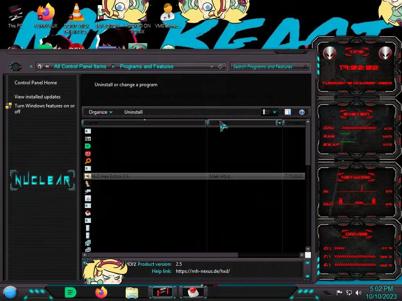This screenshot has height=301, width=402.
Task: Open the VM0Technic desktop shortcut
Action: [x=168, y=16]
